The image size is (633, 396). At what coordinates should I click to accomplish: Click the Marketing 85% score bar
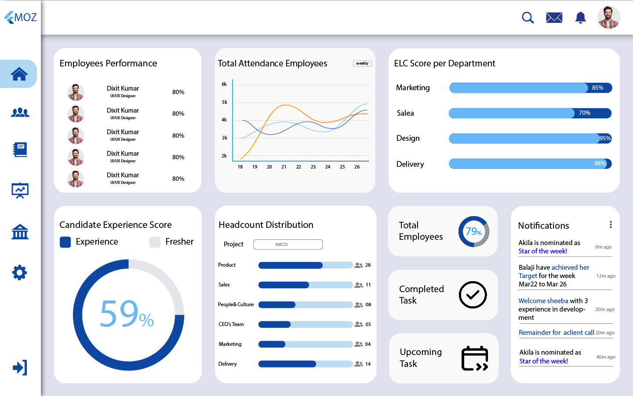coord(530,88)
